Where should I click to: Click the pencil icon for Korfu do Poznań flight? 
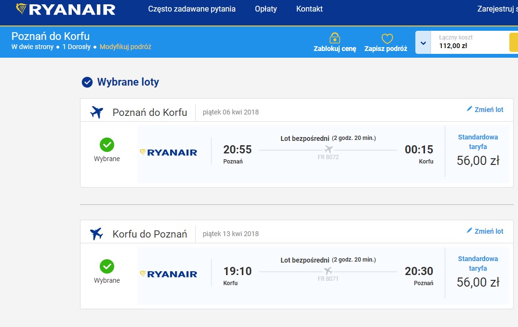469,230
